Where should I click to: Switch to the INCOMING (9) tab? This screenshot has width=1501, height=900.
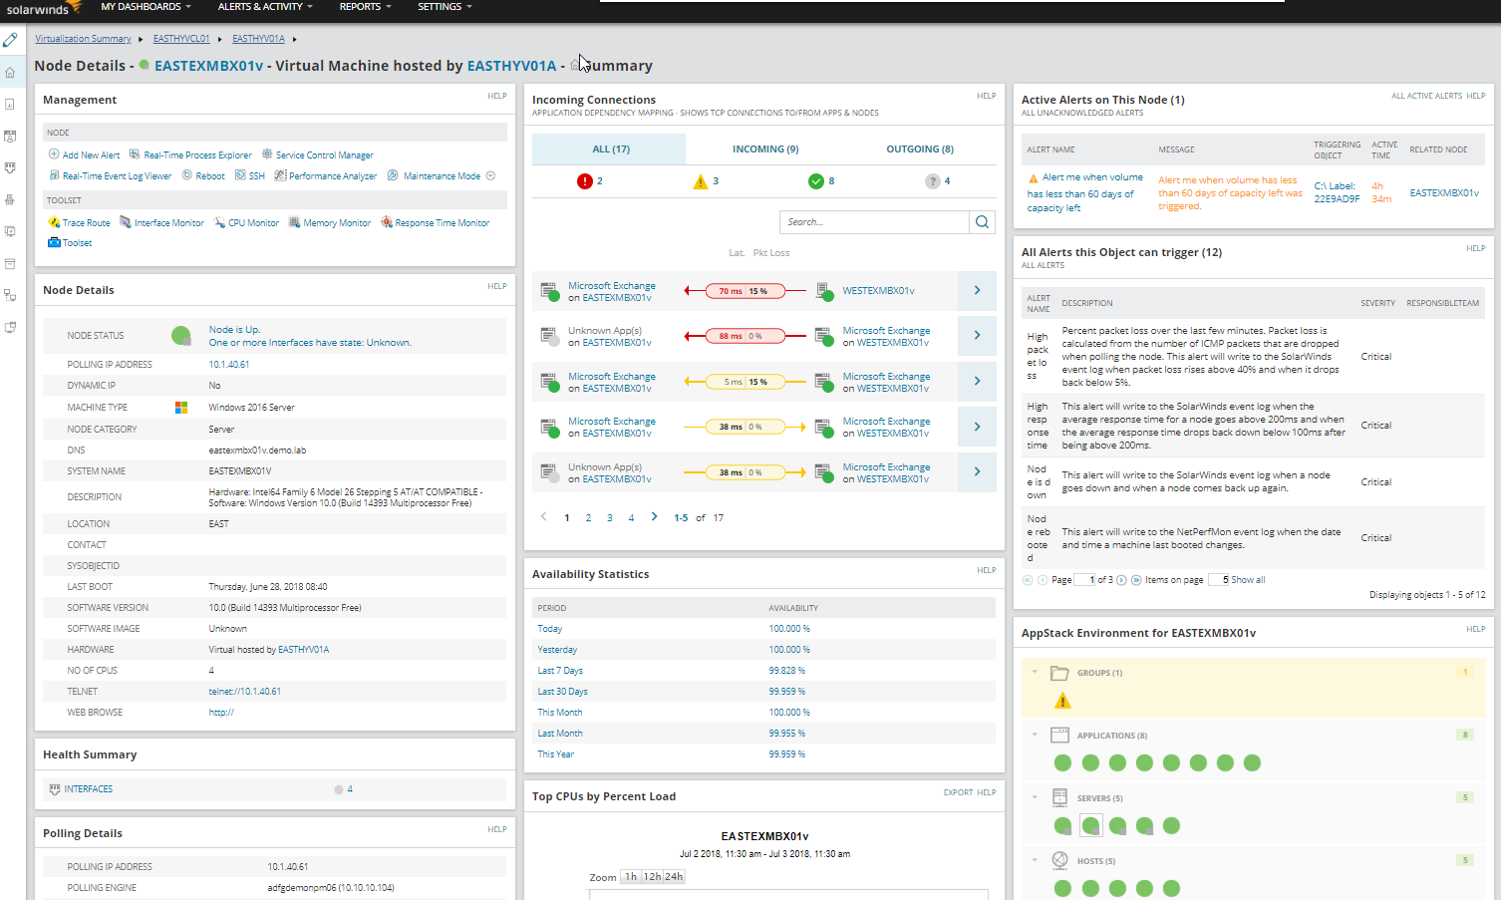[765, 149]
